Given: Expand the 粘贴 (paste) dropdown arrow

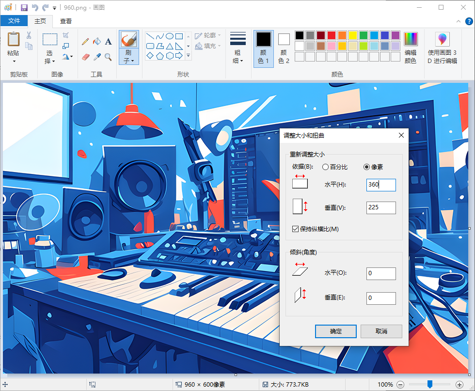Looking at the screenshot, I should 14,61.
